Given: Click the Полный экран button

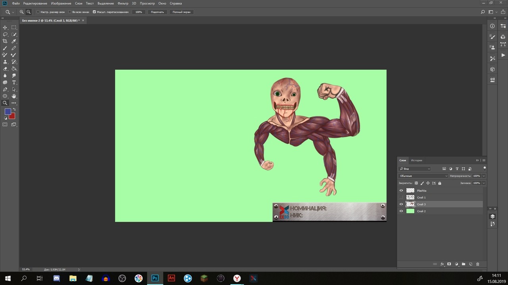Looking at the screenshot, I should 181,12.
